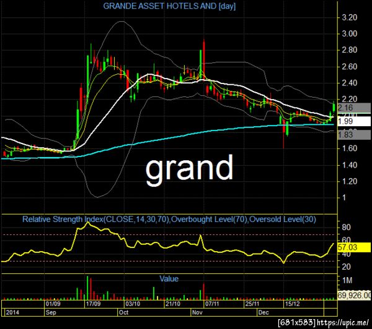Click the 1.20 price axis label

coord(349,181)
